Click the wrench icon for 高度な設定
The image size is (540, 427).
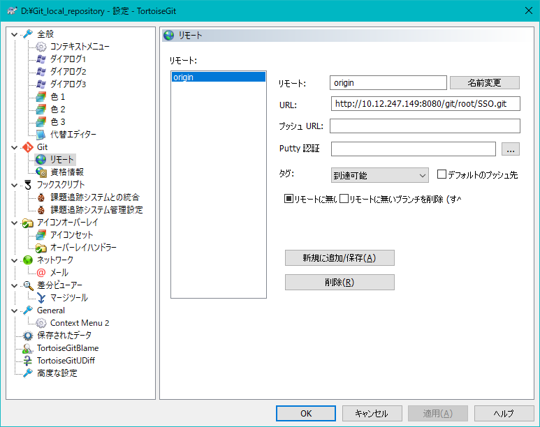click(x=28, y=373)
